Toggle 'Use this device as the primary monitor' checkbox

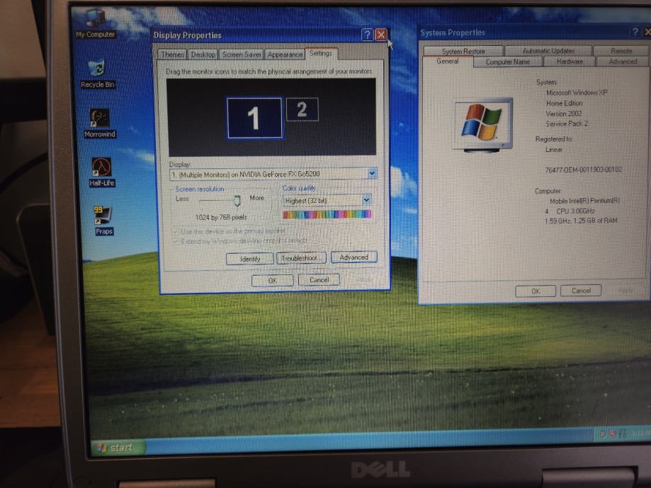175,231
